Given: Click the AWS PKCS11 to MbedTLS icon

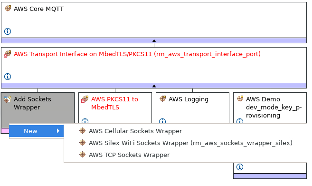Looking at the screenshot, I should tap(85, 99).
